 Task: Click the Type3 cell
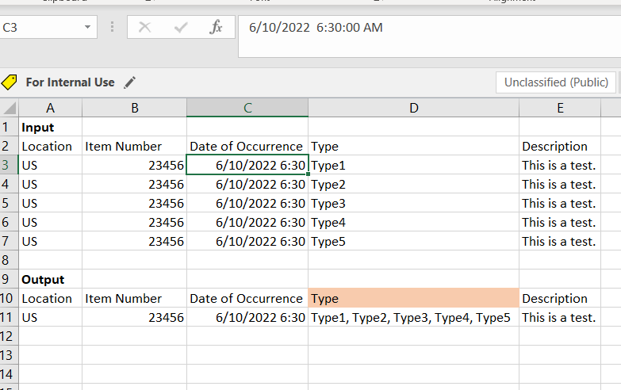click(x=413, y=203)
